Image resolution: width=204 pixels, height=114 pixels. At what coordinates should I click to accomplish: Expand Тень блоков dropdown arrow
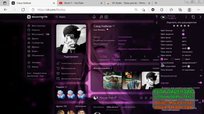click(201, 70)
